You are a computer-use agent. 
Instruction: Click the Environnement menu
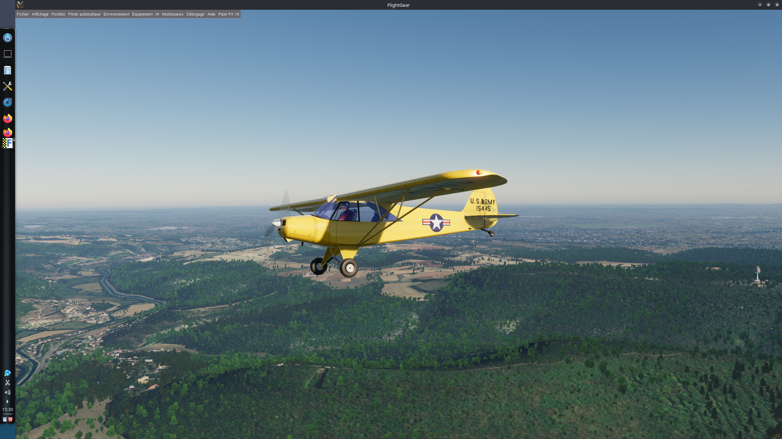(x=116, y=14)
